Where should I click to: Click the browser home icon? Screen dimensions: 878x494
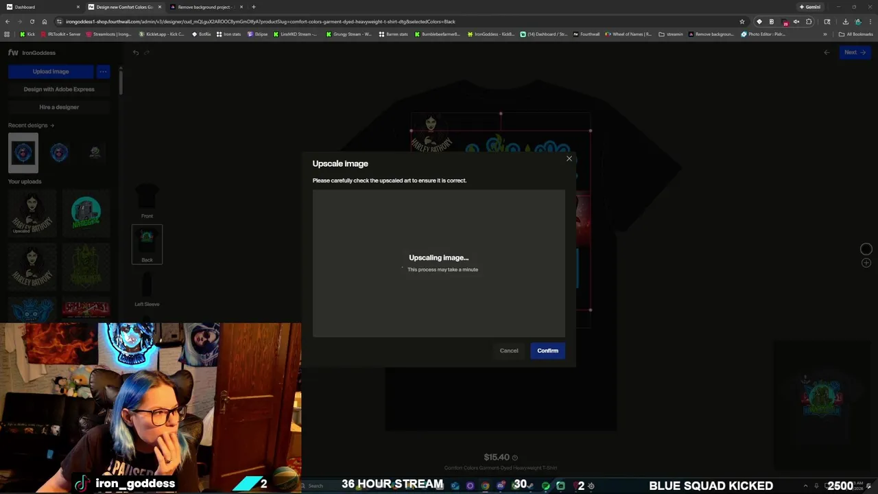click(45, 21)
